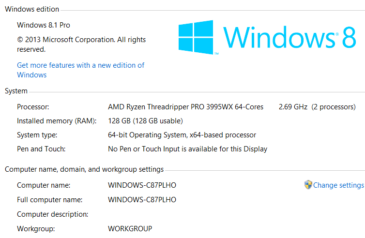The width and height of the screenshot is (365, 238).
Task: Click the Windows 8.1 Pro edition text
Action: coord(43,25)
